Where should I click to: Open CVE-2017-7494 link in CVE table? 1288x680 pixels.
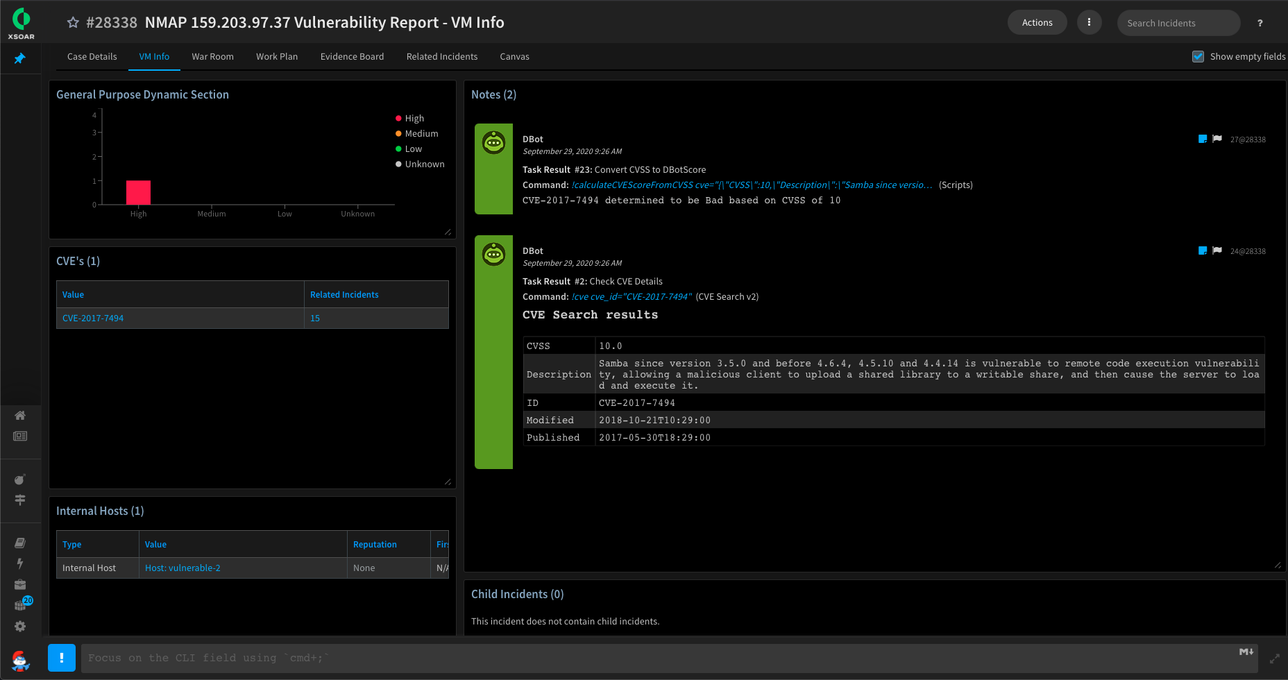[93, 318]
